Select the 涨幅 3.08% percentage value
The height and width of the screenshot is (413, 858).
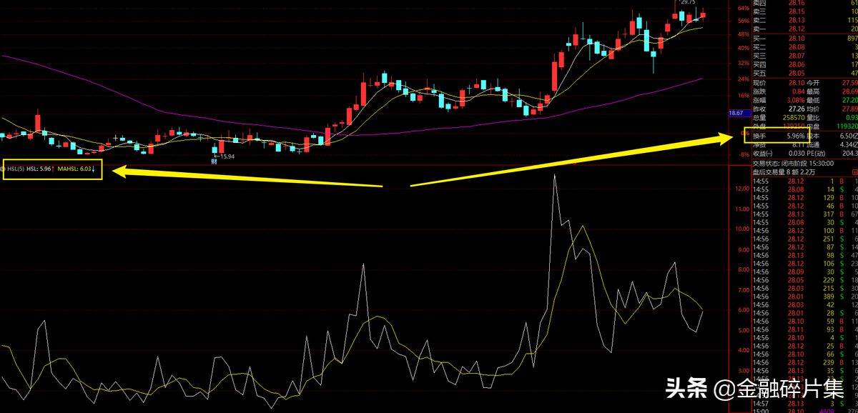[x=779, y=100]
